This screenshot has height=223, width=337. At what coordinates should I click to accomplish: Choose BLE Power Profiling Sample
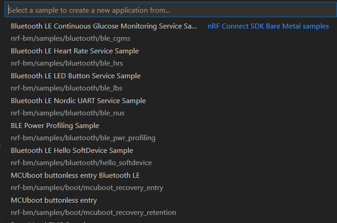pyautogui.click(x=55, y=126)
